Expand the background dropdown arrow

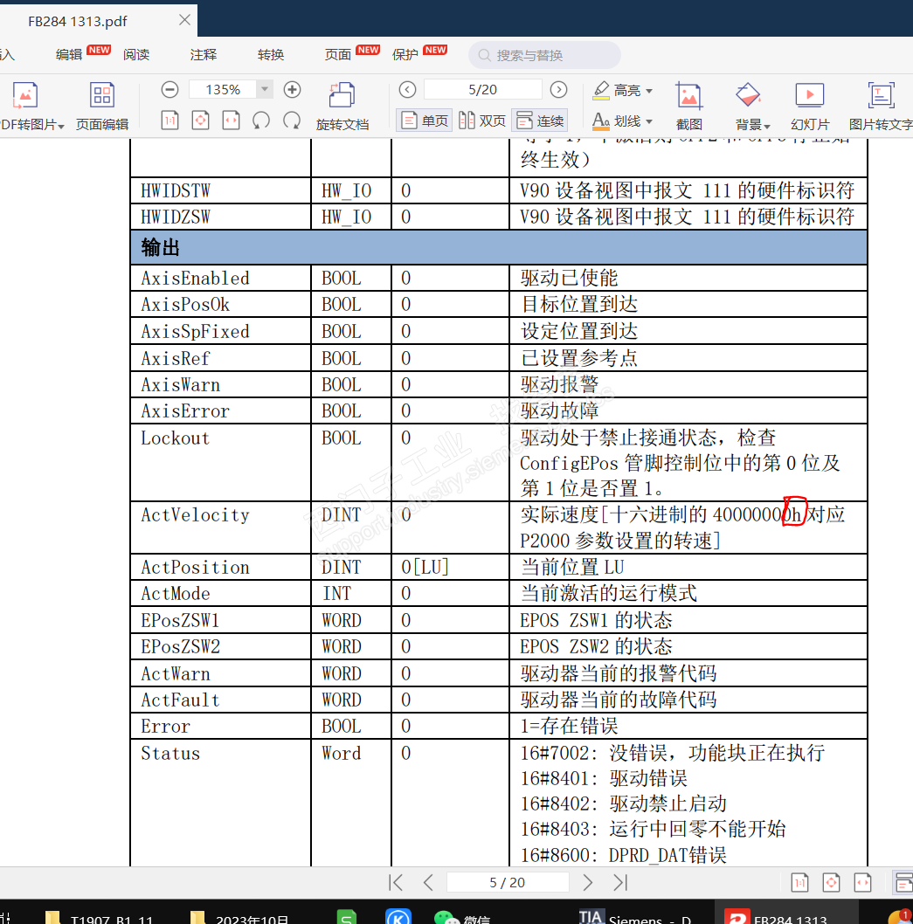[767, 126]
